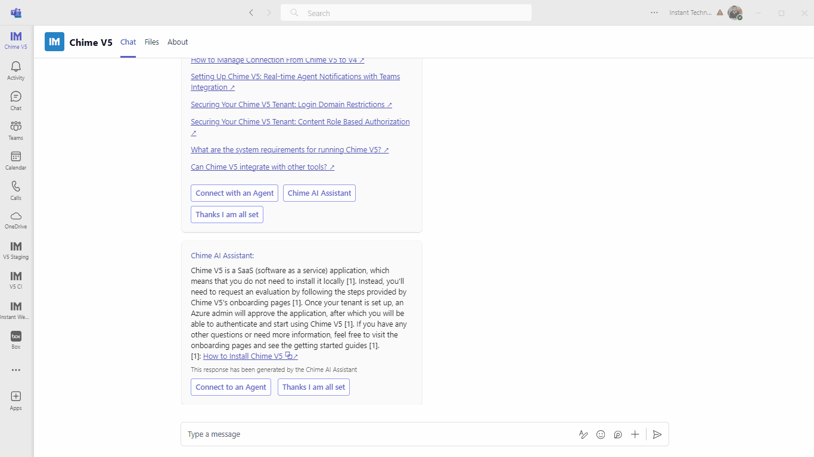This screenshot has width=814, height=457.
Task: Open Real-time Agent Notifications with Teams link
Action: (296, 82)
